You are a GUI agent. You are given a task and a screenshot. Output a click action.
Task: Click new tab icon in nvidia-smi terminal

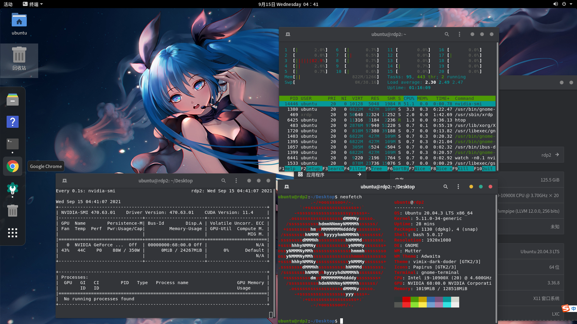click(x=65, y=181)
